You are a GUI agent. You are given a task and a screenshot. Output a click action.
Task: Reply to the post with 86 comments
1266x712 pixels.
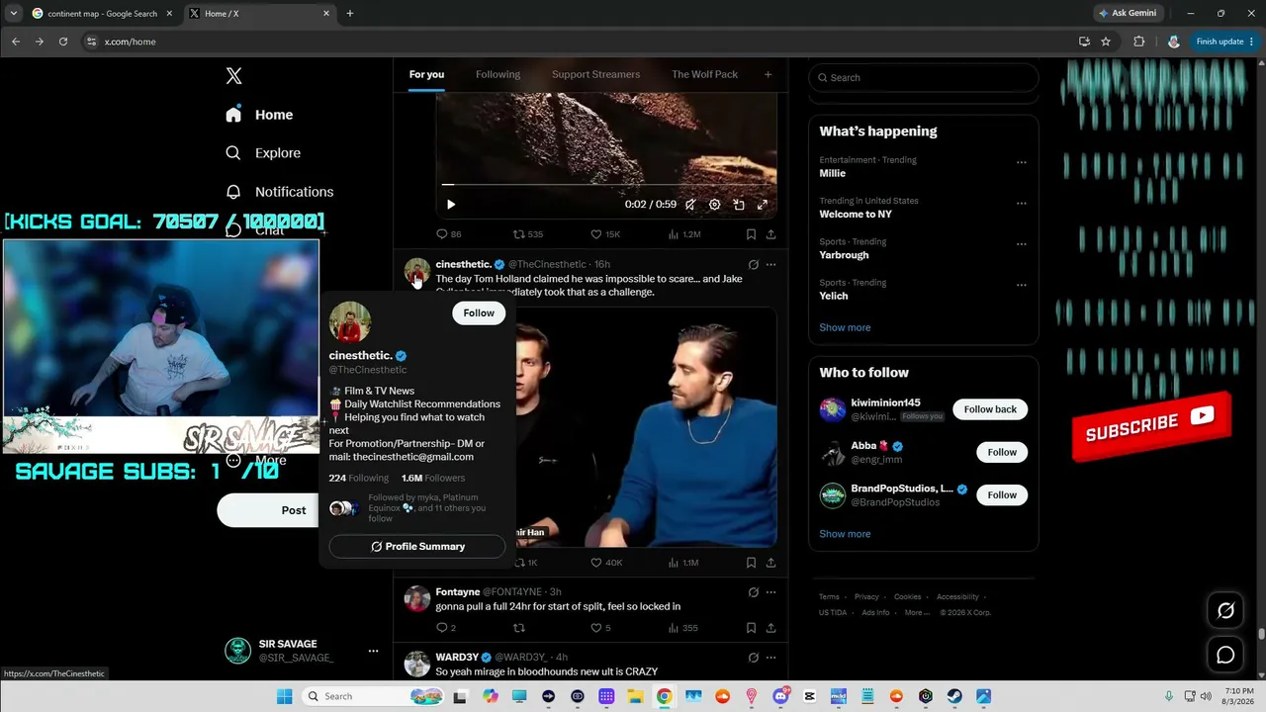449,234
